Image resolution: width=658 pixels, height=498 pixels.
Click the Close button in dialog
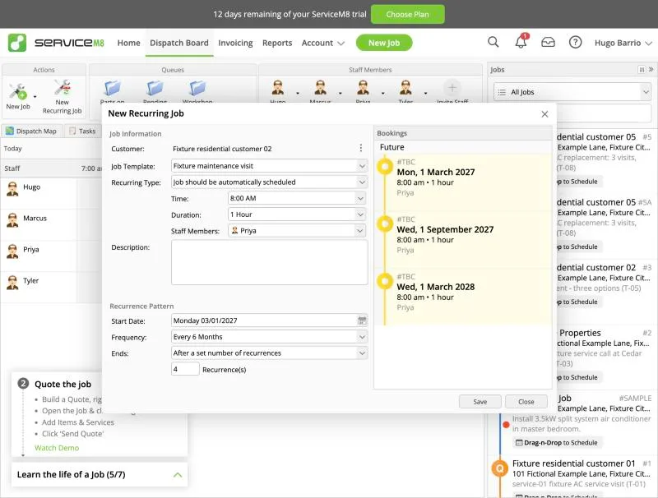(x=526, y=402)
